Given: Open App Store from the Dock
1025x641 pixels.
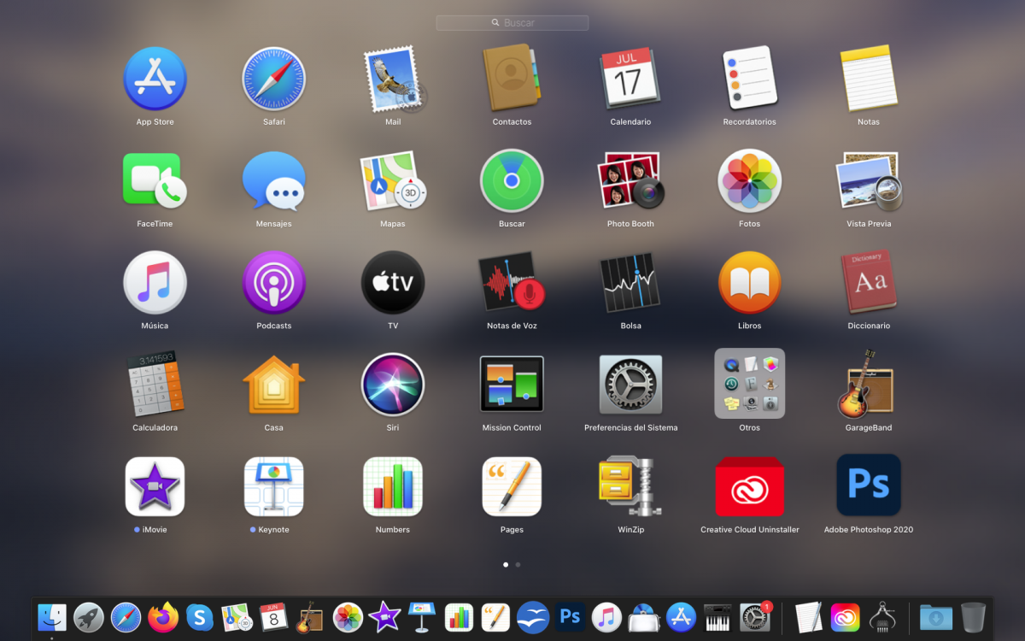Looking at the screenshot, I should [681, 616].
